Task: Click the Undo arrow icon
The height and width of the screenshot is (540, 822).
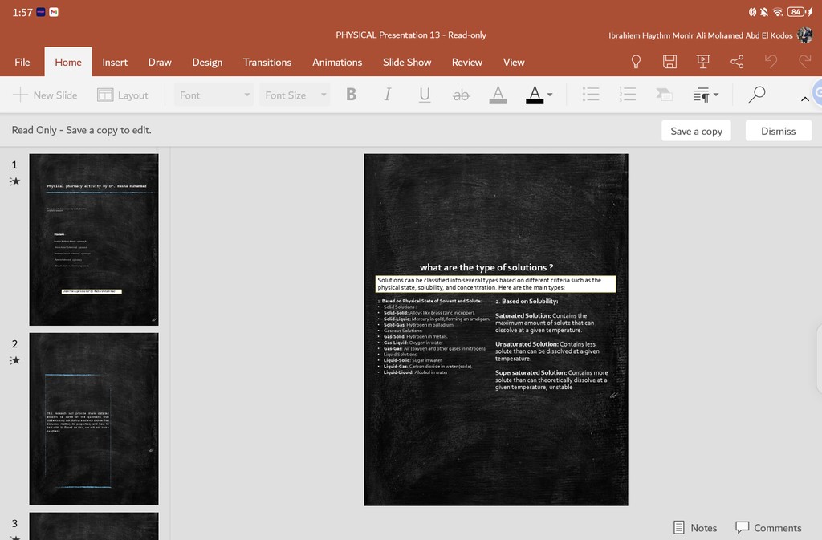Action: (771, 62)
